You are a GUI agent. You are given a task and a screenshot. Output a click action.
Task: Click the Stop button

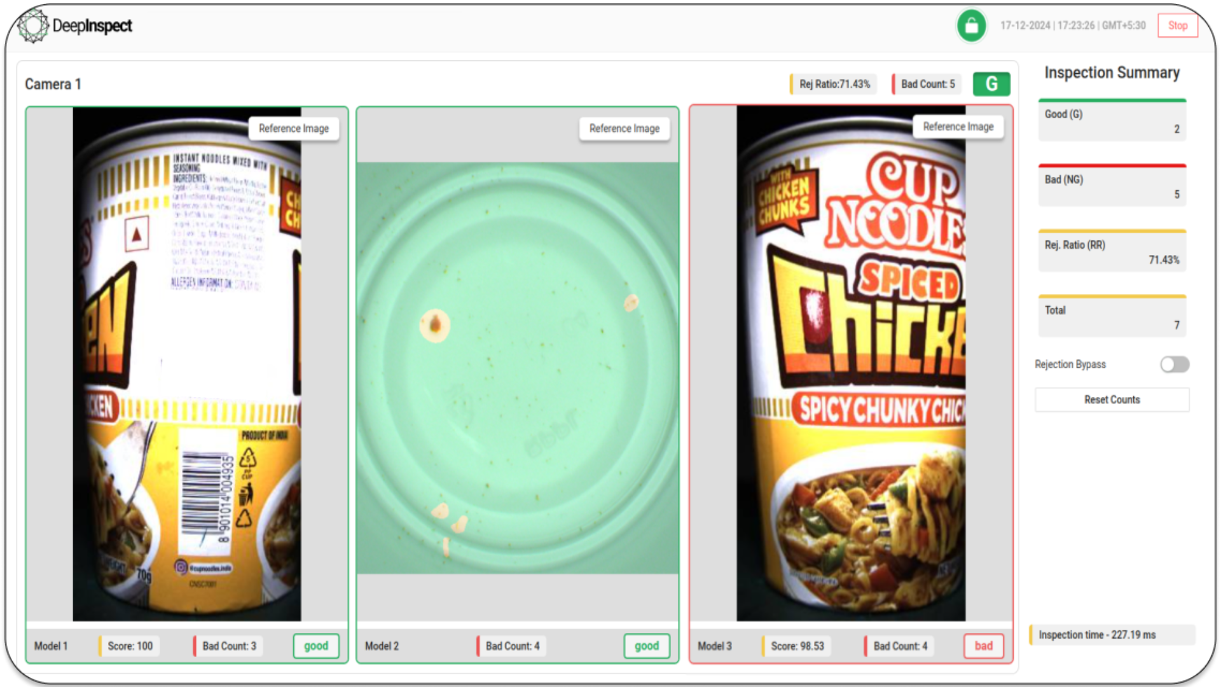[x=1178, y=25]
